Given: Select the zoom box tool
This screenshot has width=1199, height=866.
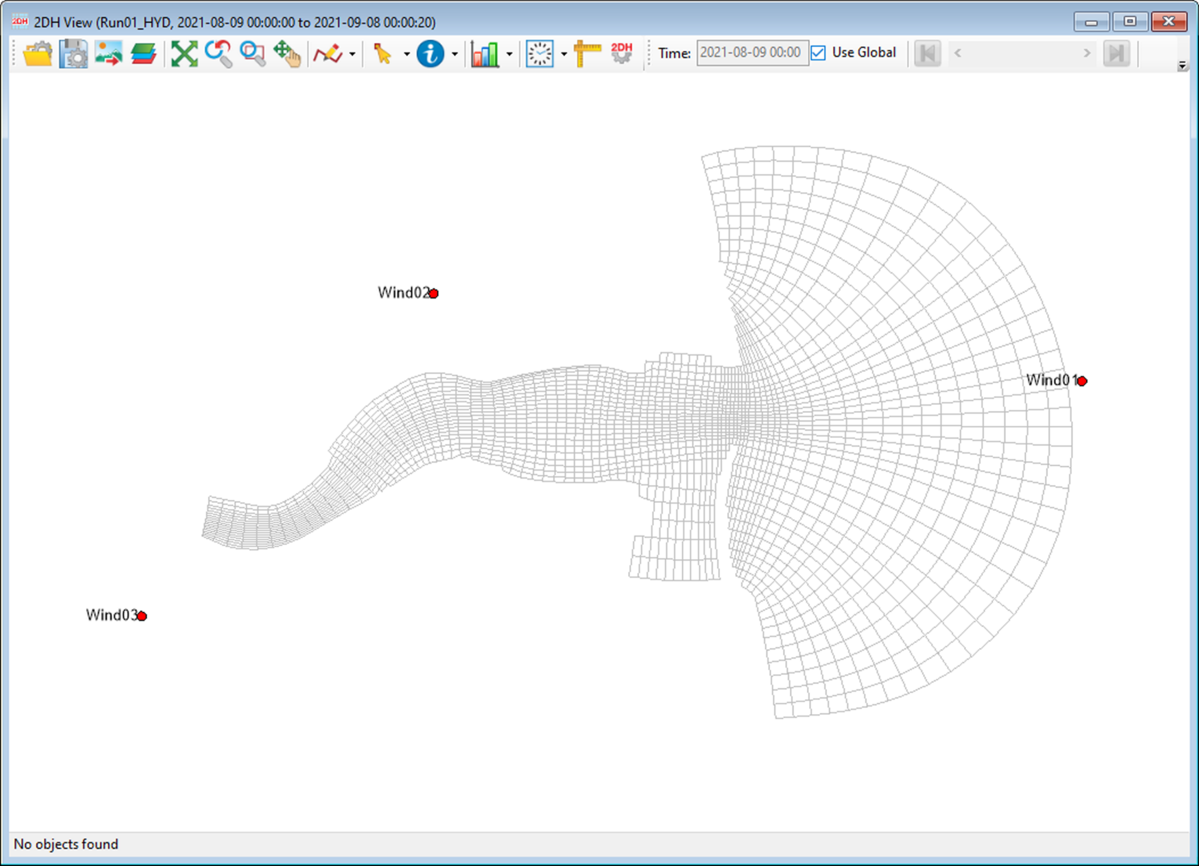Looking at the screenshot, I should [252, 53].
